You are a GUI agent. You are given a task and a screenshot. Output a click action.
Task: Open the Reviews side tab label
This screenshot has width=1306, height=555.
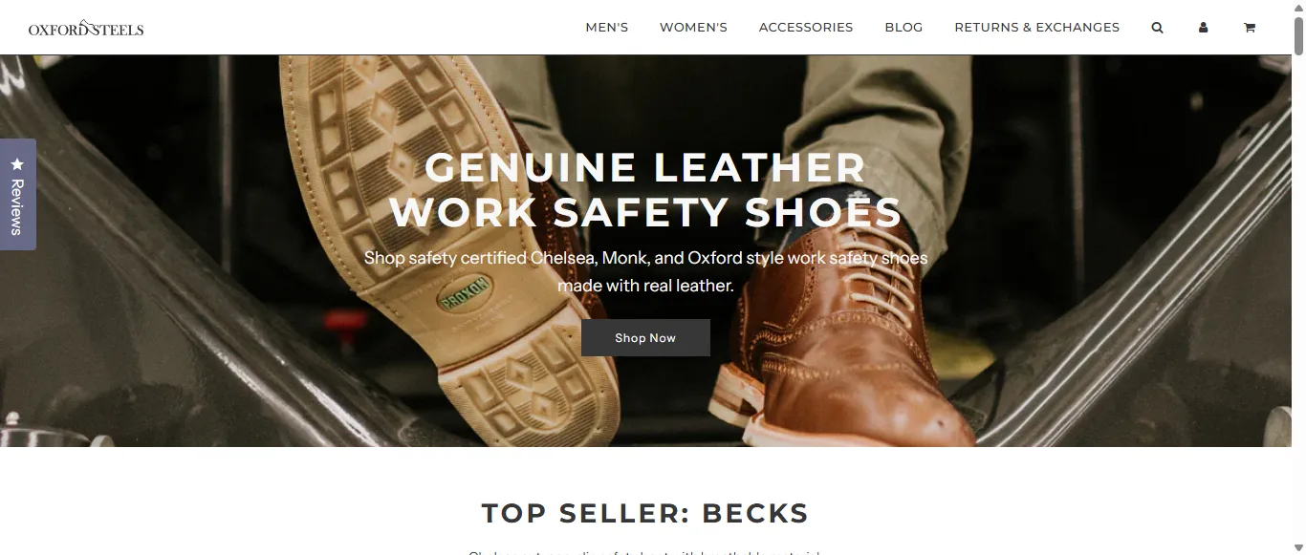pos(17,206)
